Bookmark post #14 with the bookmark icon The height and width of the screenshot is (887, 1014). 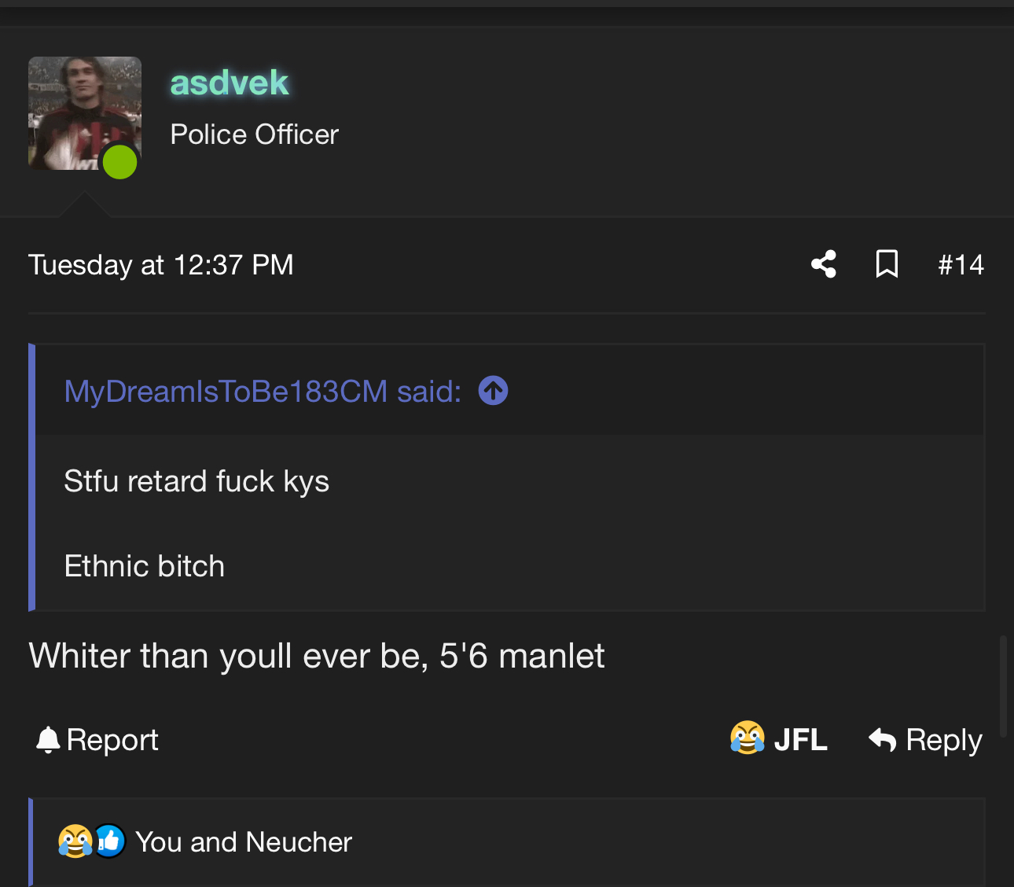pos(887,264)
